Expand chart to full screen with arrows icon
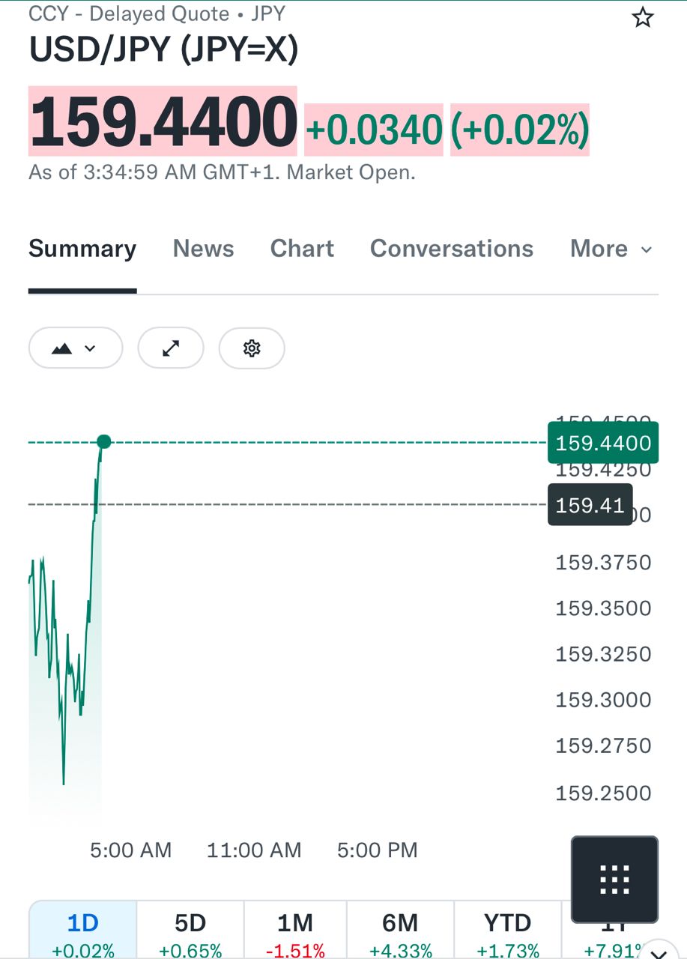This screenshot has height=959, width=687. tap(171, 348)
